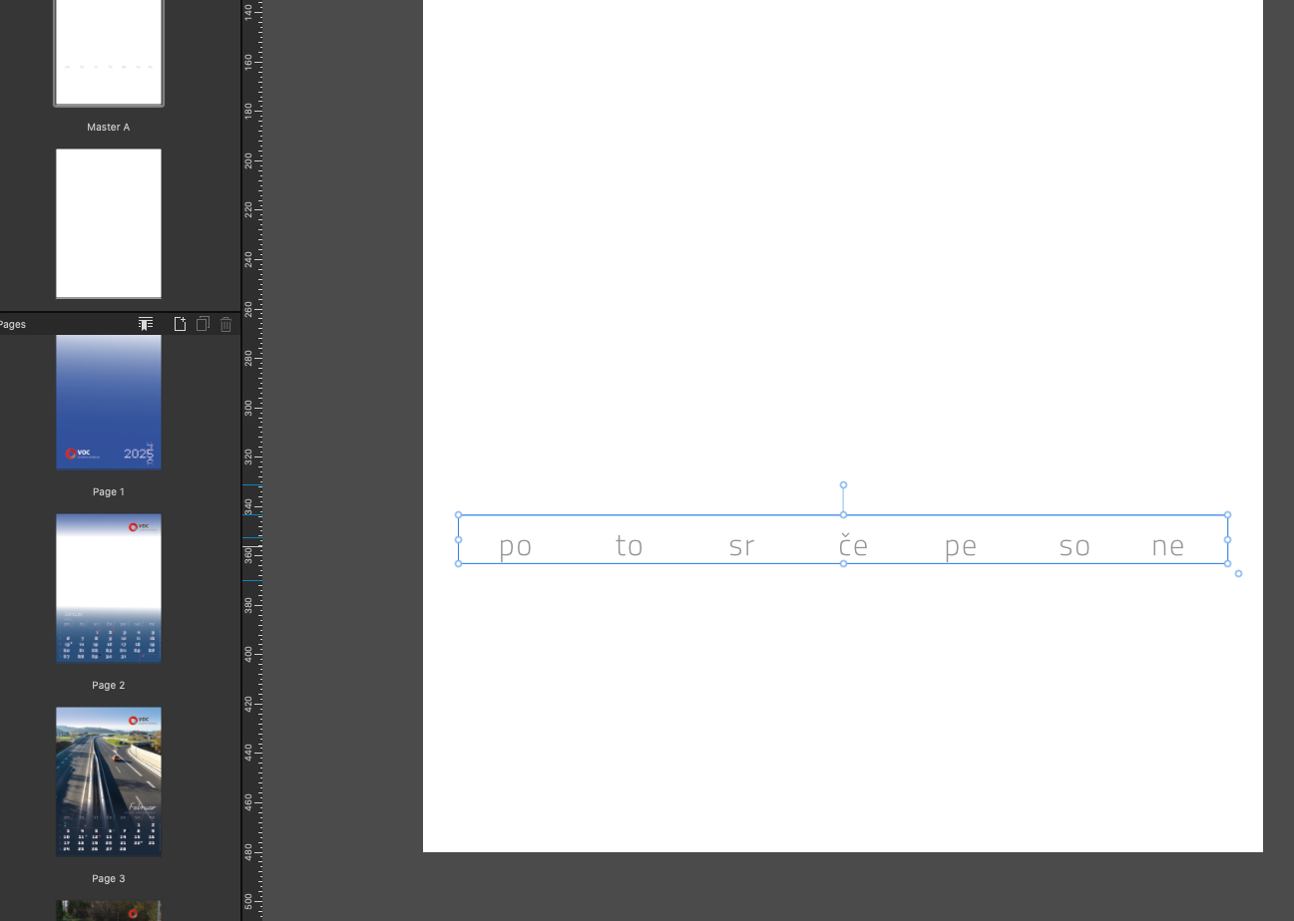
Task: Click the 'so' weekday text in the frame
Action: [x=1075, y=546]
